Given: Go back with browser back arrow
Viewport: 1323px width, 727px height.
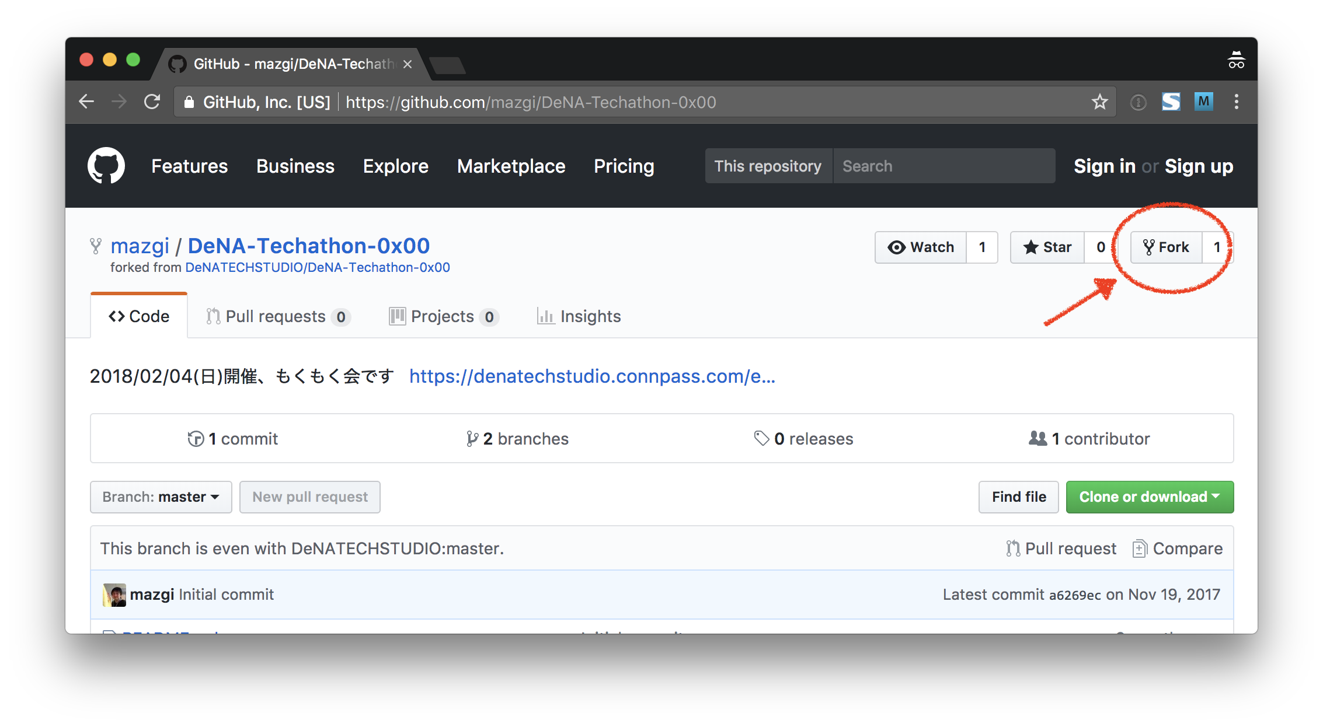Looking at the screenshot, I should point(86,102).
